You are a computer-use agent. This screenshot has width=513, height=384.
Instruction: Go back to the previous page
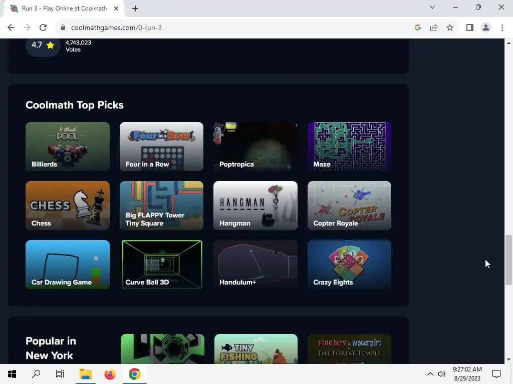pyautogui.click(x=11, y=28)
